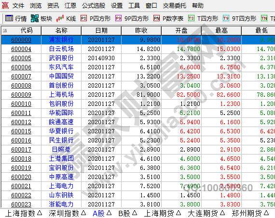Expand the 深圳指数 triangle menu
Viewport: 275px width, 218px height.
(83, 213)
